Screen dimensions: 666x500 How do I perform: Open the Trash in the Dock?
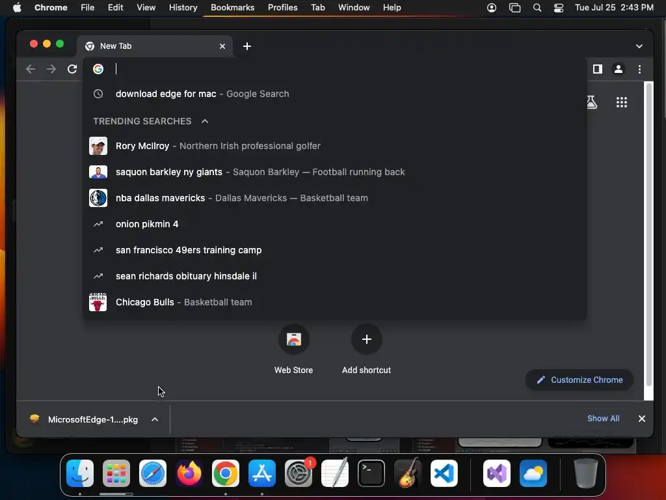click(586, 473)
